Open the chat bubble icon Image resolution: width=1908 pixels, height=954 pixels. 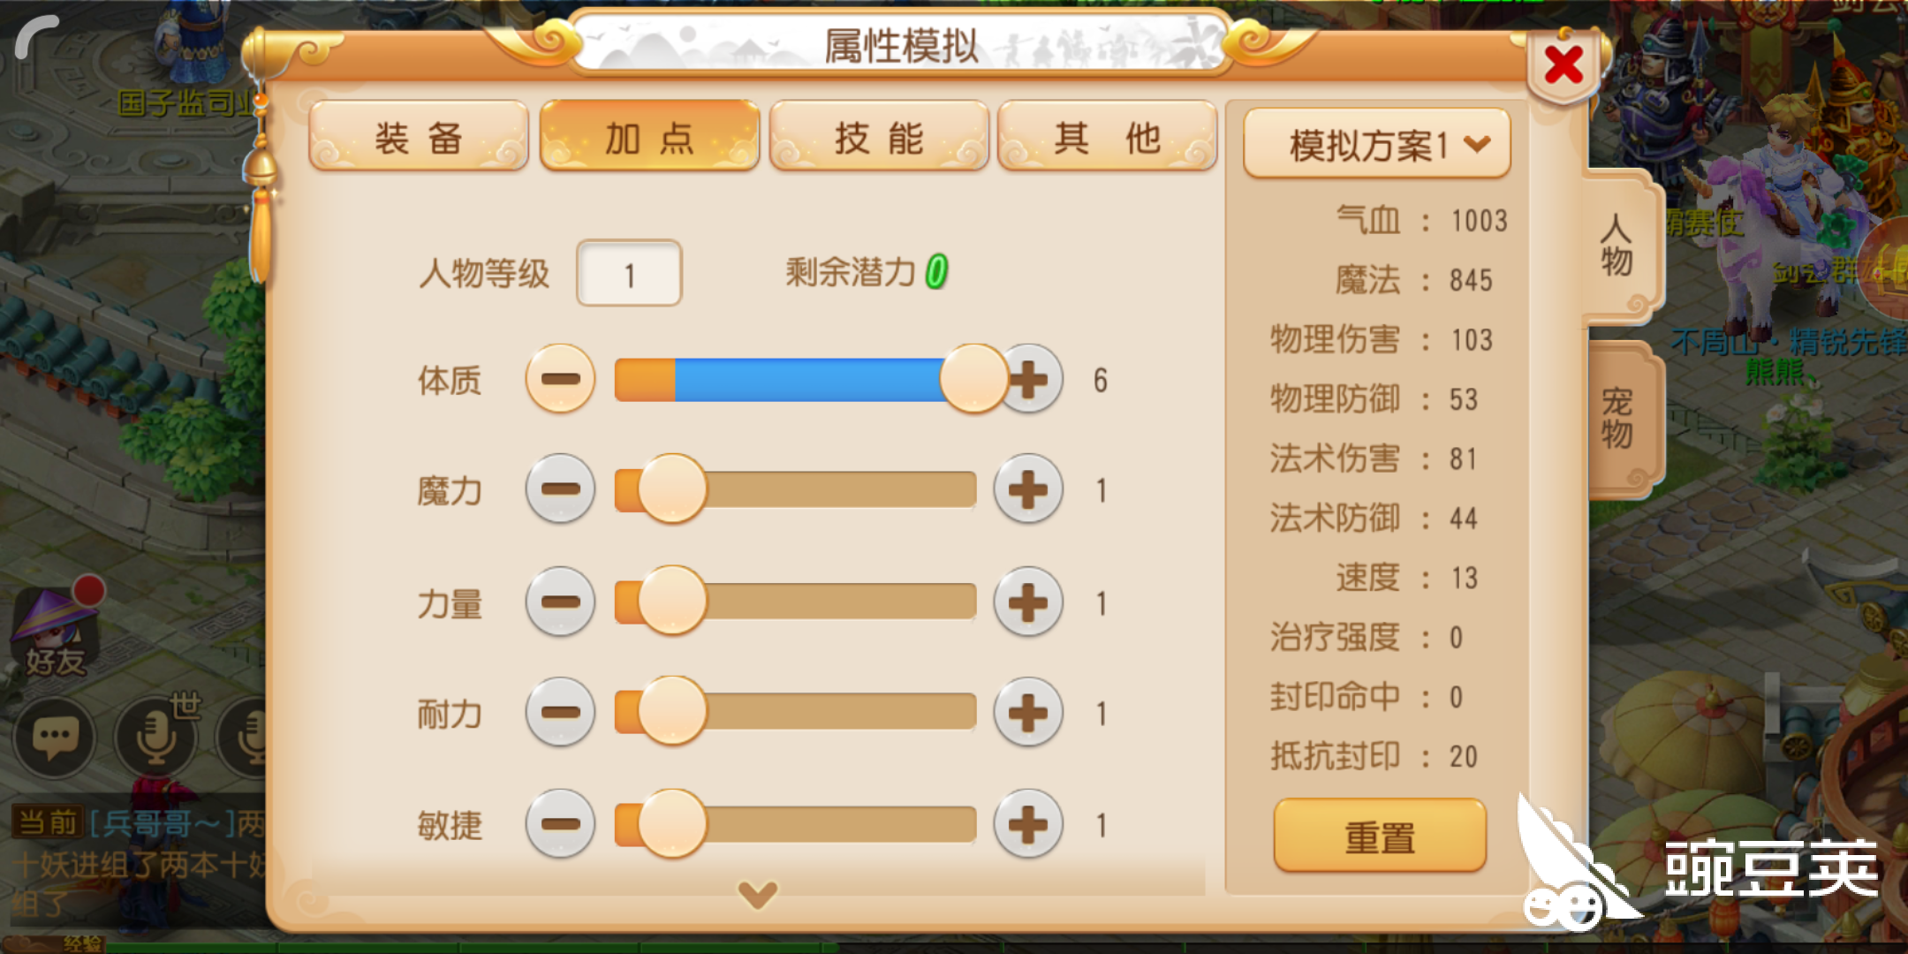(55, 737)
